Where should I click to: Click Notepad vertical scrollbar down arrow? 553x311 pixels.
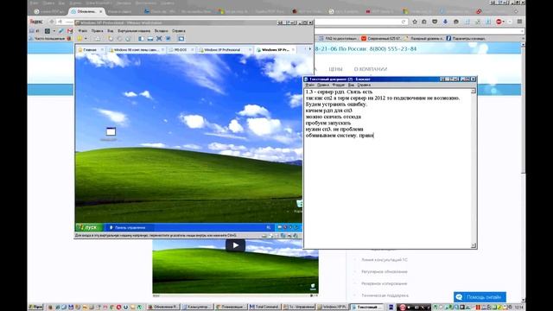[474, 245]
